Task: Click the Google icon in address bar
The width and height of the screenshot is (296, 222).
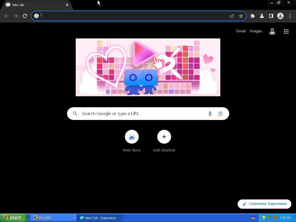Action: (36, 16)
